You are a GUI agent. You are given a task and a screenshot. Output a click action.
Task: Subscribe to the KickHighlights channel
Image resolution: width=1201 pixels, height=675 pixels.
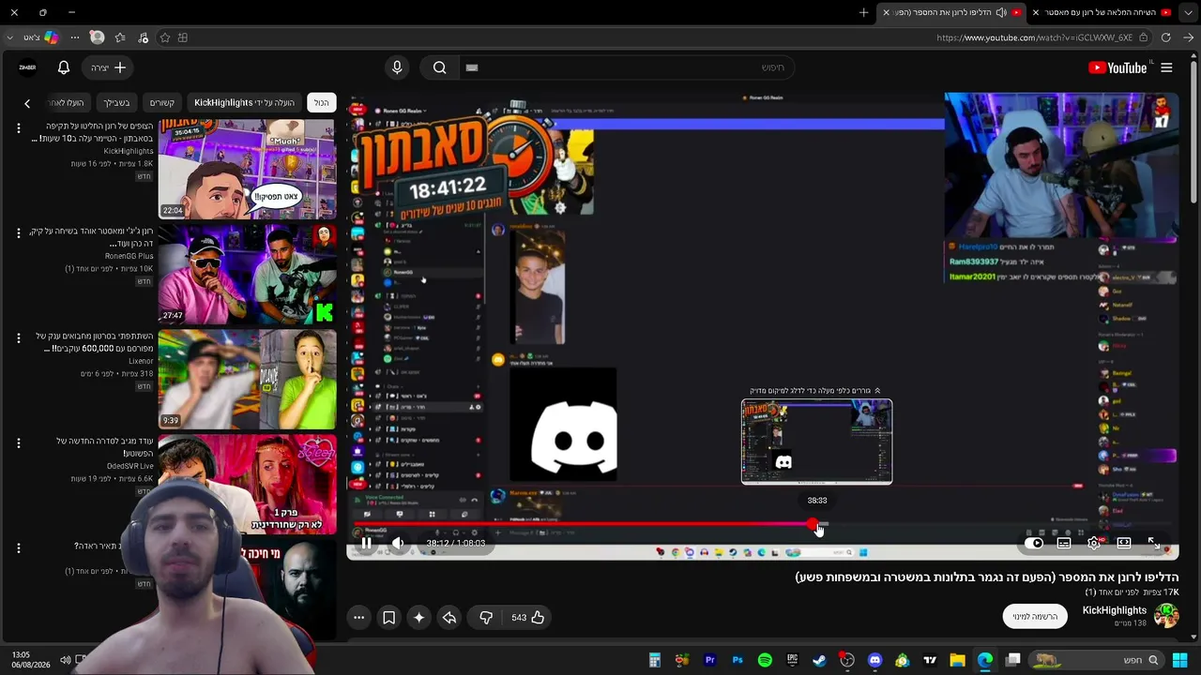coord(1035,617)
